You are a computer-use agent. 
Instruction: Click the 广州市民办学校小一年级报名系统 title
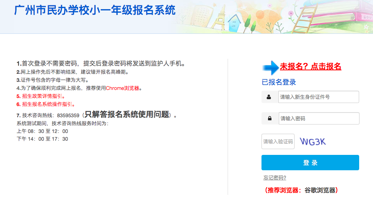pos(95,10)
